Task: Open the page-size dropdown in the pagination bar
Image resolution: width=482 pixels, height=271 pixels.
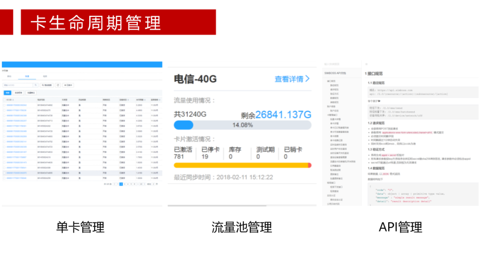Action: (x=152, y=185)
